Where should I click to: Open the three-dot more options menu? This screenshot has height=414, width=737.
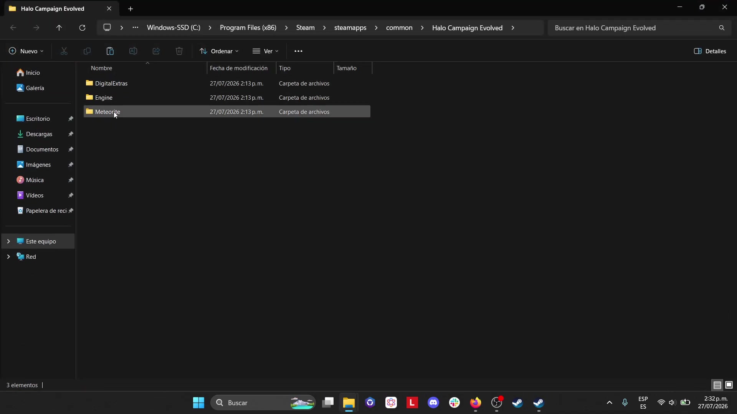[298, 51]
